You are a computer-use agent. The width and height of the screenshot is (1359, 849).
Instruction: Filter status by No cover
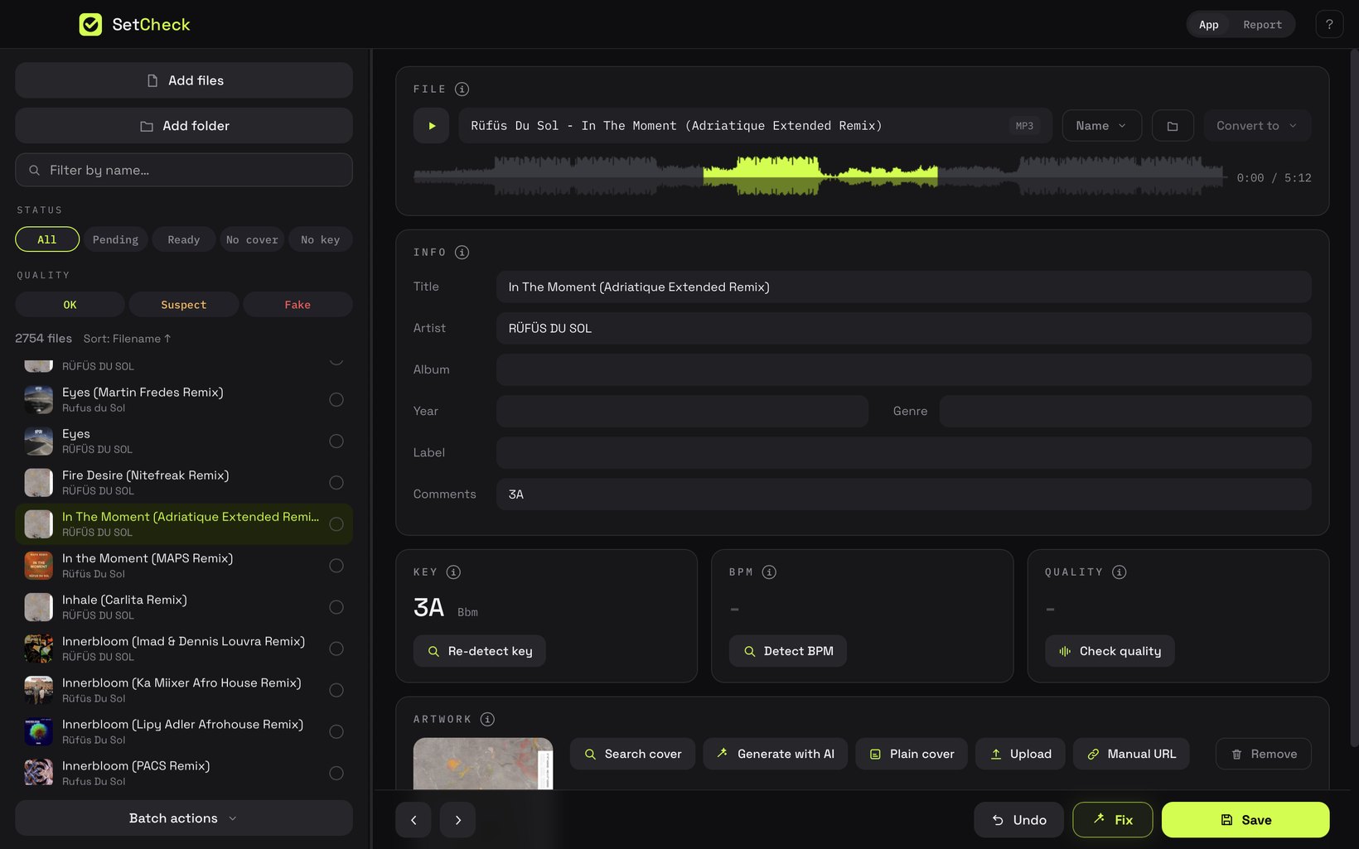[252, 239]
